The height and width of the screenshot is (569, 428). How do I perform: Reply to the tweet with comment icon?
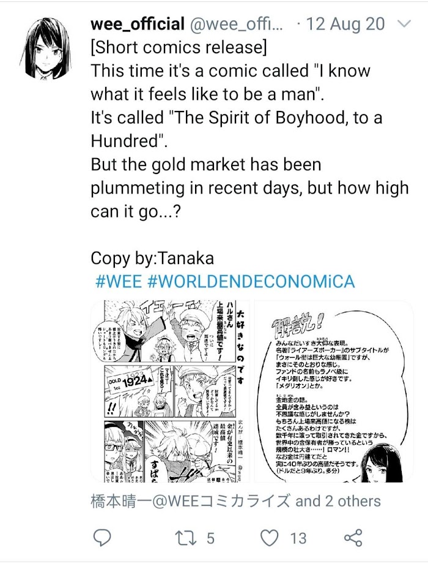coord(102,537)
